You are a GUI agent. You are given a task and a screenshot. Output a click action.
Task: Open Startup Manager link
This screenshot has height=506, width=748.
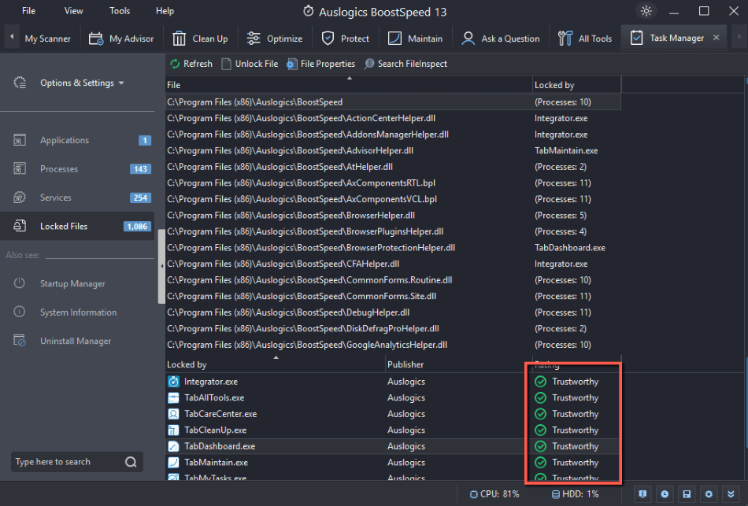[x=72, y=284]
